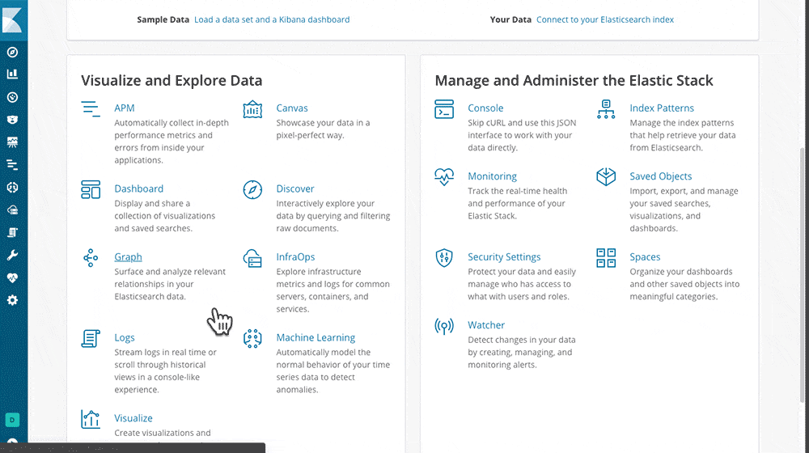
Task: Click 'Manage and Administer the Elastic Stack' heading
Action: pos(574,80)
